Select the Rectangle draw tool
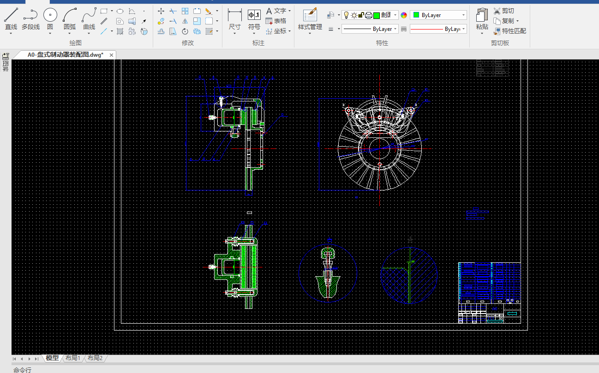Image resolution: width=599 pixels, height=373 pixels. pos(104,11)
